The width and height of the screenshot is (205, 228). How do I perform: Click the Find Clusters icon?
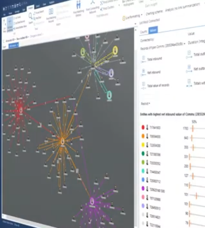coord(102,9)
